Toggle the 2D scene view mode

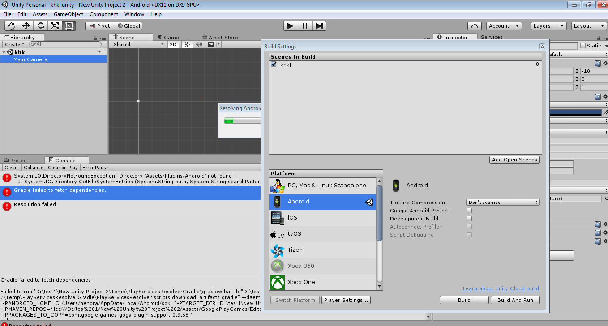pyautogui.click(x=173, y=44)
